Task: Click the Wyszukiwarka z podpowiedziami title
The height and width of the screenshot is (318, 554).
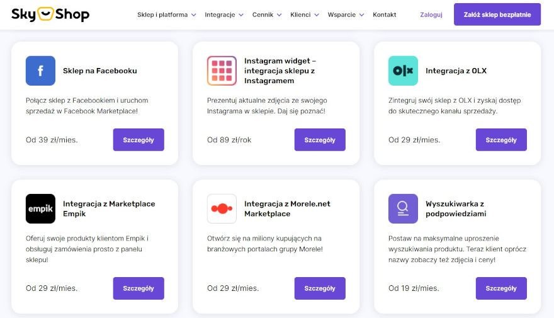Action: point(456,208)
